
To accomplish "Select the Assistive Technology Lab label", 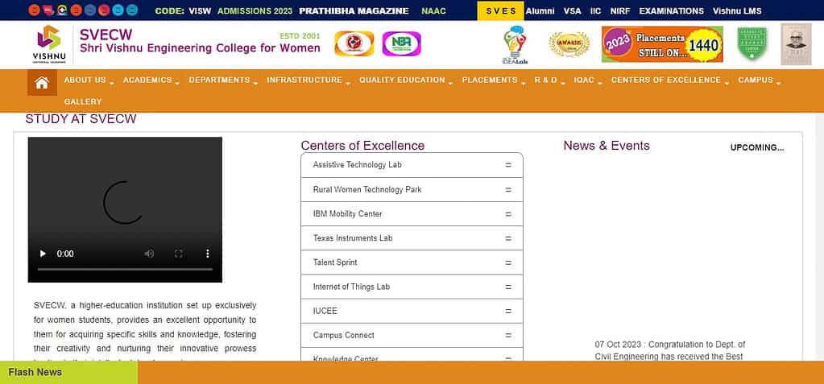I will click(x=357, y=165).
